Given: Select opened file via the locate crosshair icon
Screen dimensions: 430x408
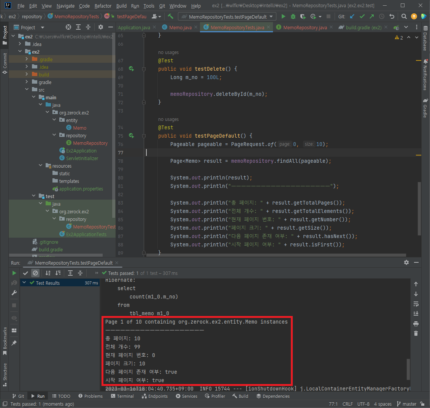Looking at the screenshot, I should (68, 27).
